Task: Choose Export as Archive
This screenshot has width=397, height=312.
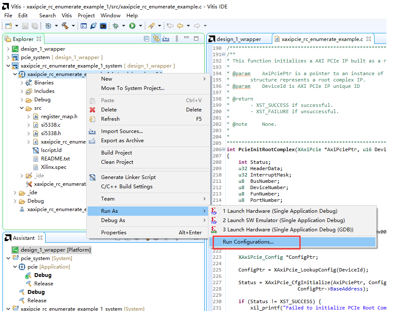Action: click(149, 141)
